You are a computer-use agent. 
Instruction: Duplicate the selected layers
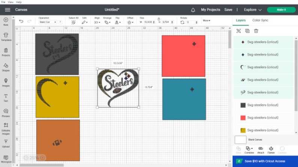247,31
